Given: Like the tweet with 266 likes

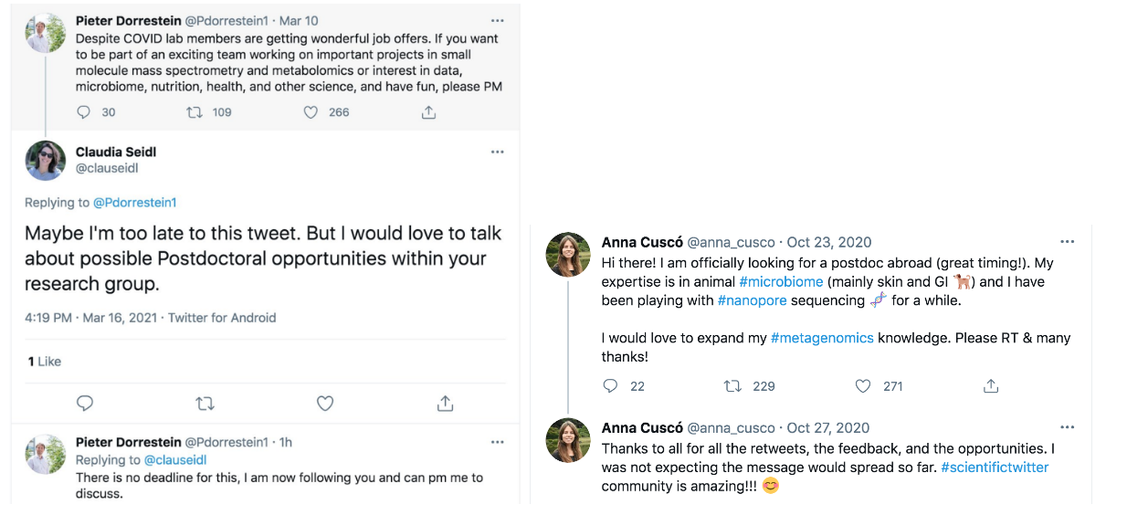Looking at the screenshot, I should [x=311, y=112].
